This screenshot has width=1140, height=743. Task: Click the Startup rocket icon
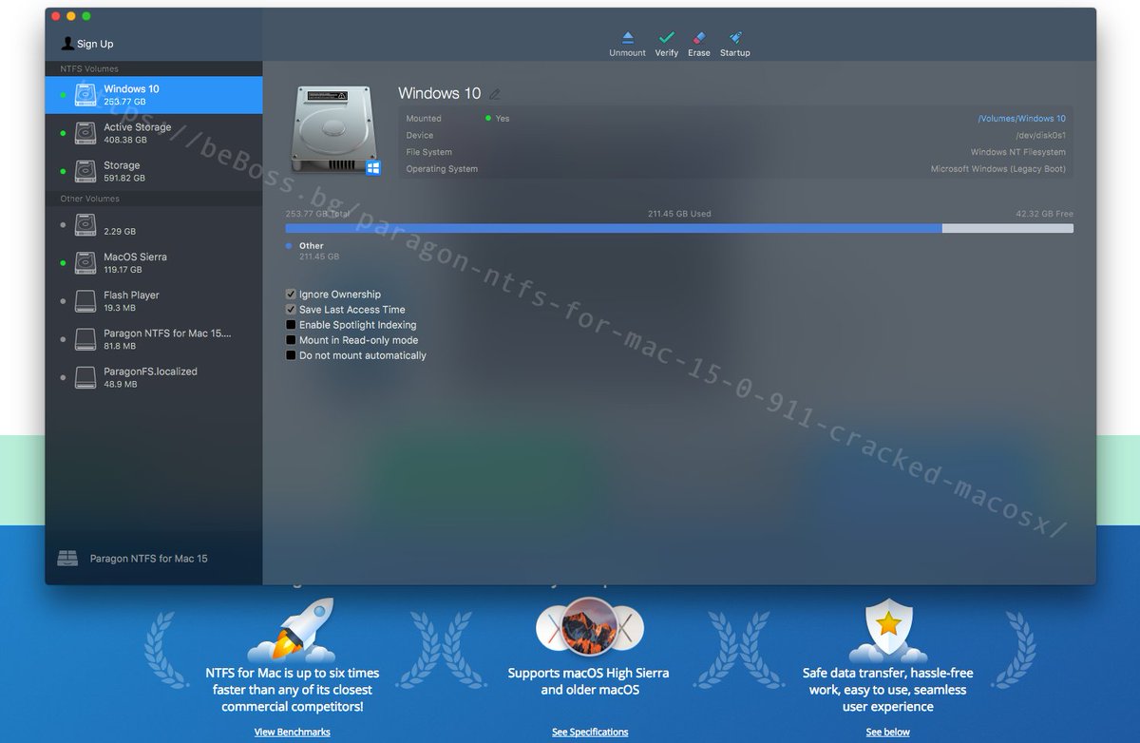tap(734, 38)
